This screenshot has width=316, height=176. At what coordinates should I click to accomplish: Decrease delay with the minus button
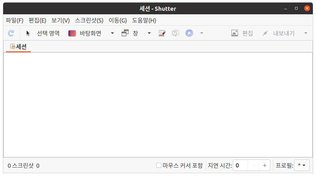(253, 165)
